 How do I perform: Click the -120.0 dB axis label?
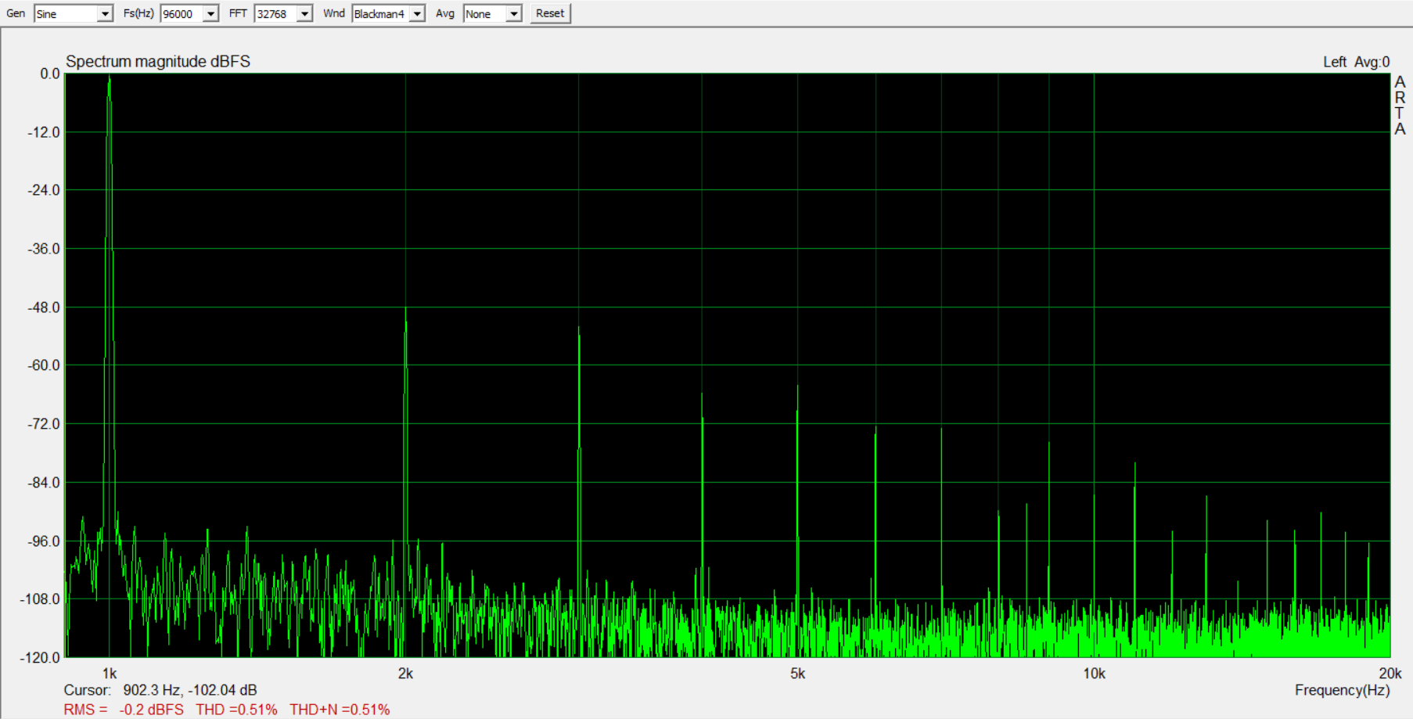coord(40,657)
